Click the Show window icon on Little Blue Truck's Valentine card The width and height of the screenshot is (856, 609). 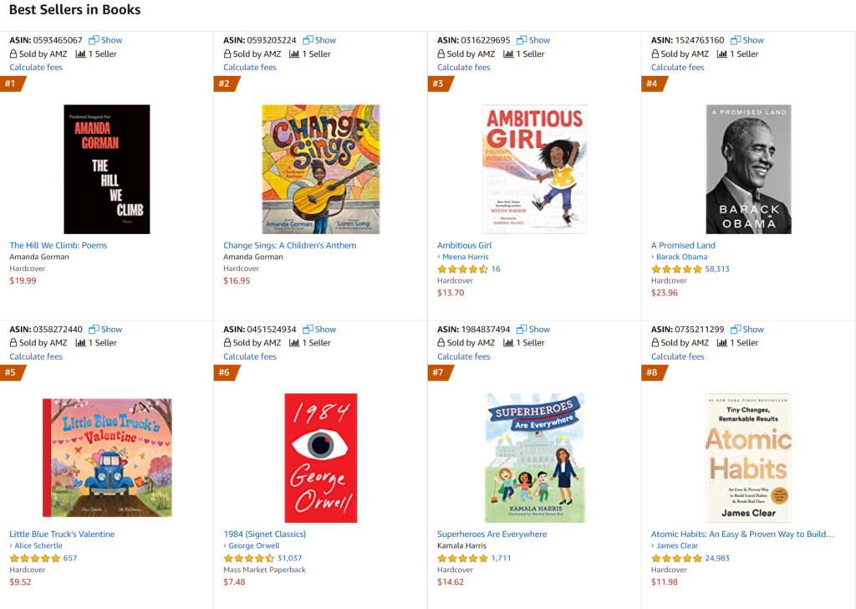94,329
